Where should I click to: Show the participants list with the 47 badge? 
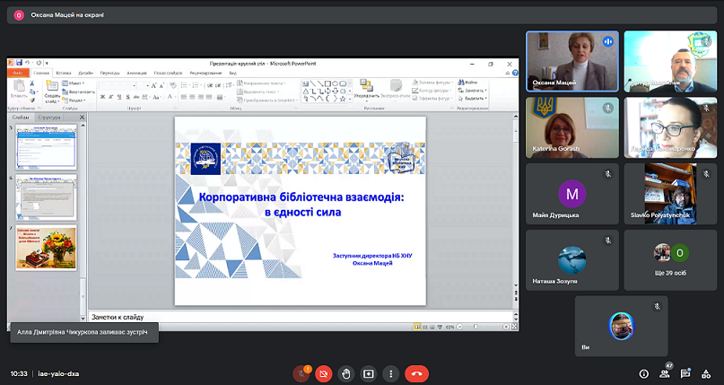point(665,373)
